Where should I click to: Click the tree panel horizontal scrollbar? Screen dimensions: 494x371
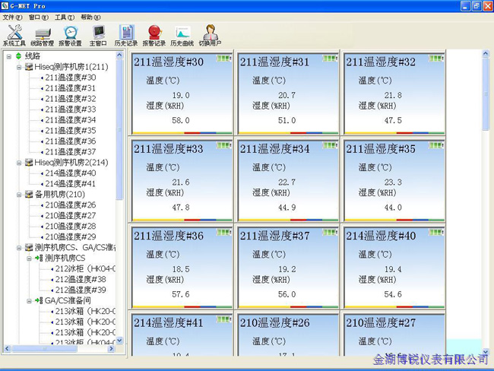[61, 350]
